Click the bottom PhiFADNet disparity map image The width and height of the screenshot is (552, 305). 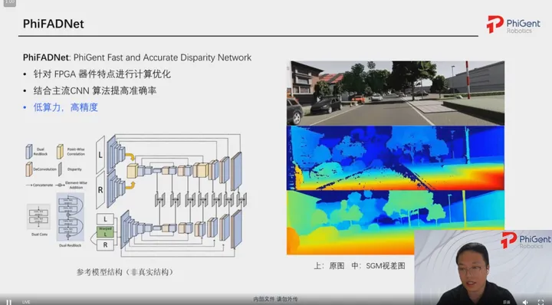point(350,222)
